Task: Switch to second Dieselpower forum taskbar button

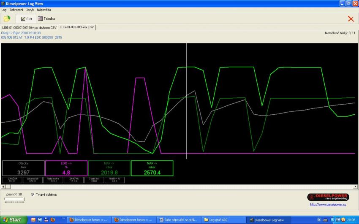Action: (x=133, y=220)
